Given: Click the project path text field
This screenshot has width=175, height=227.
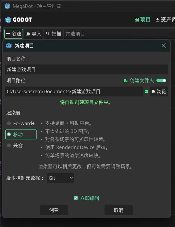Looking at the screenshot, I should coord(73,91).
